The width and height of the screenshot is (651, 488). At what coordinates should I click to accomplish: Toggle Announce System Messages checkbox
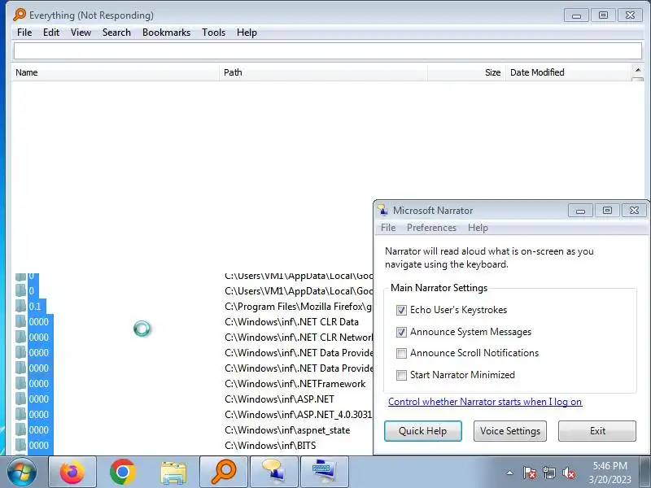401,332
